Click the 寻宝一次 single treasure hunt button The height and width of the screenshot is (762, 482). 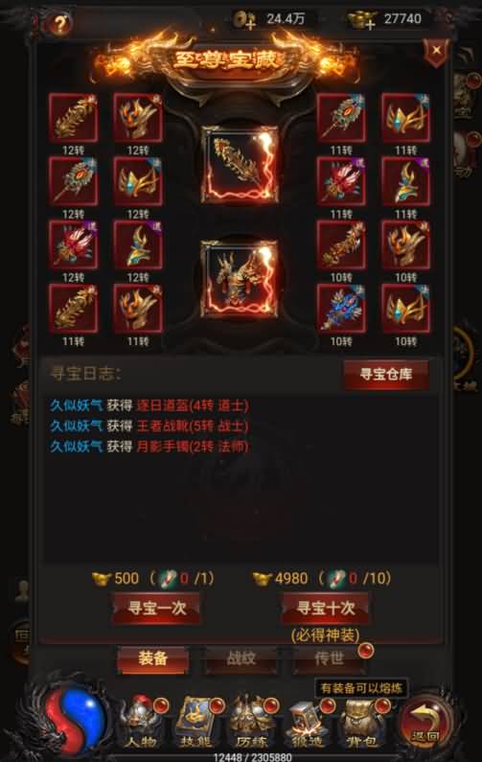[156, 608]
